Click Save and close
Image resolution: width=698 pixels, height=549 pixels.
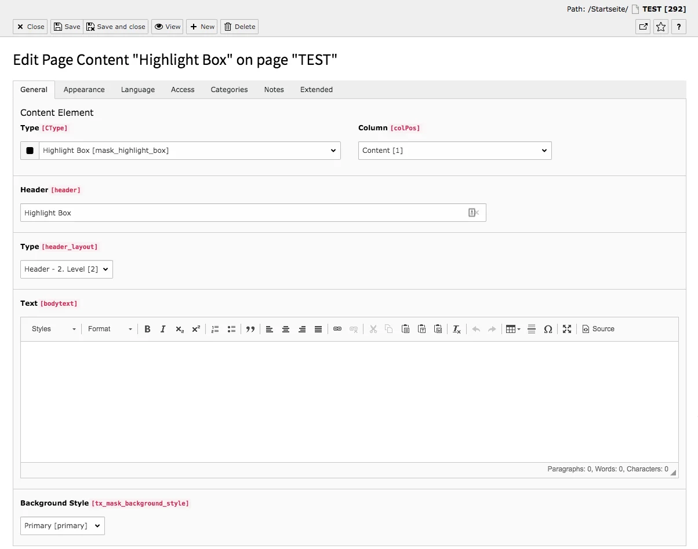(x=115, y=27)
